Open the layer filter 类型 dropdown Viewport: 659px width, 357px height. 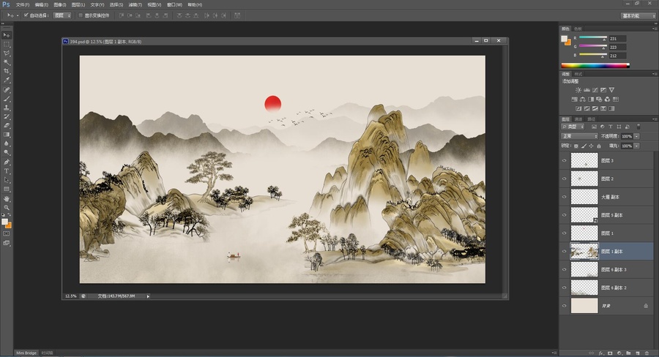(x=573, y=127)
